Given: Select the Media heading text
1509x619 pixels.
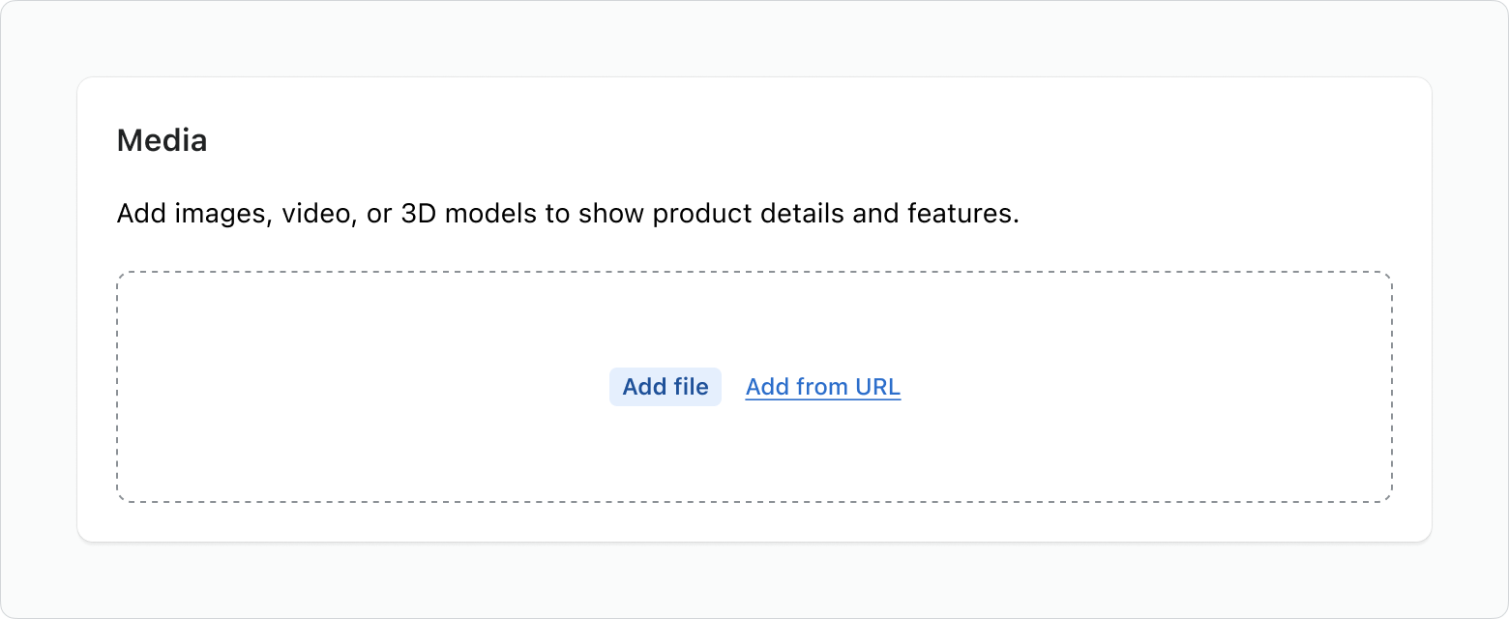Looking at the screenshot, I should (x=162, y=141).
